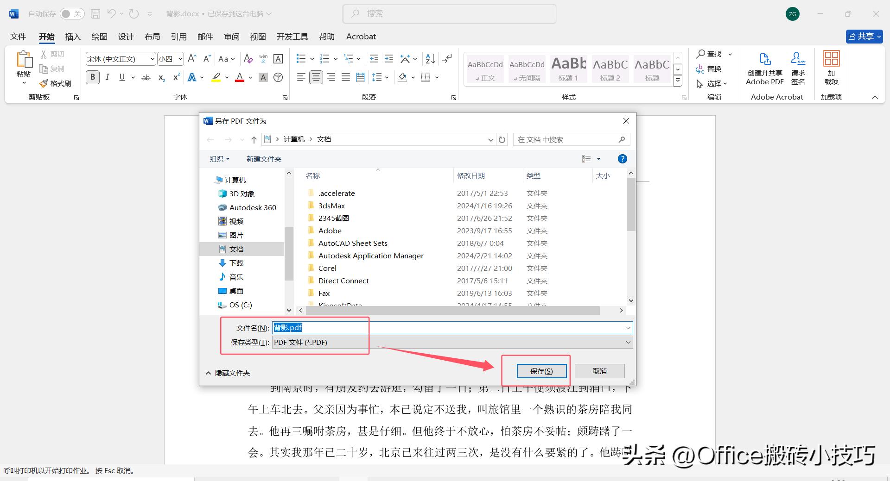Screen dimensions: 890x481
Task: Justify paragraph text
Action: coord(346,77)
